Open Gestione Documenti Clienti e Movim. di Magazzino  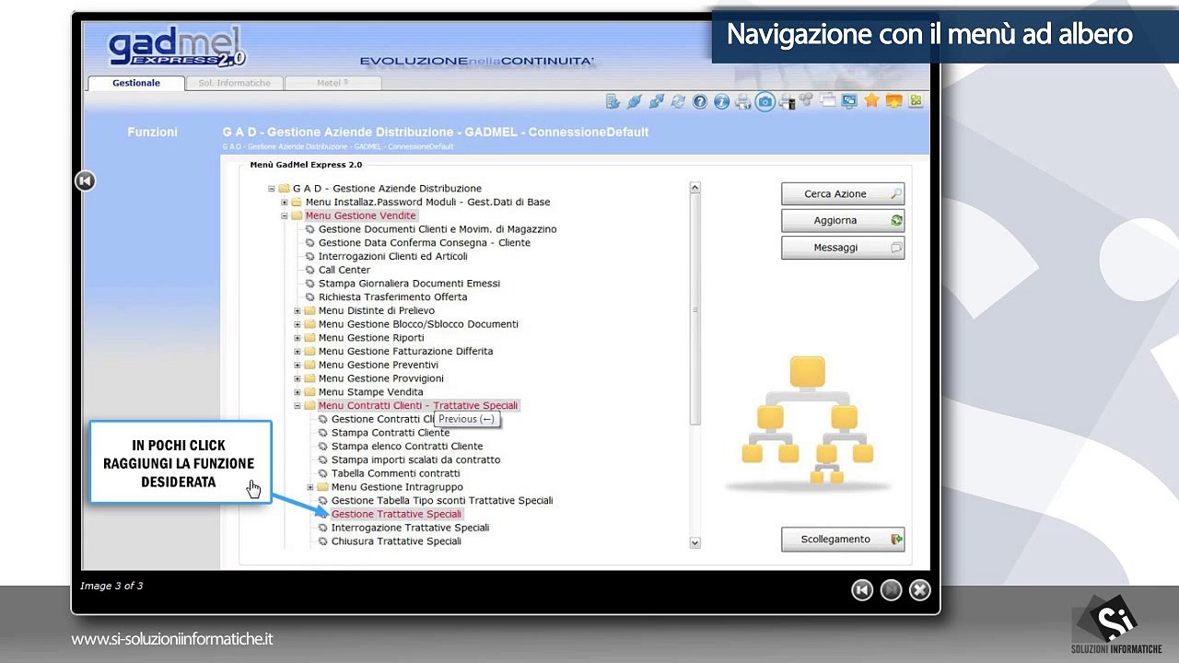click(438, 229)
